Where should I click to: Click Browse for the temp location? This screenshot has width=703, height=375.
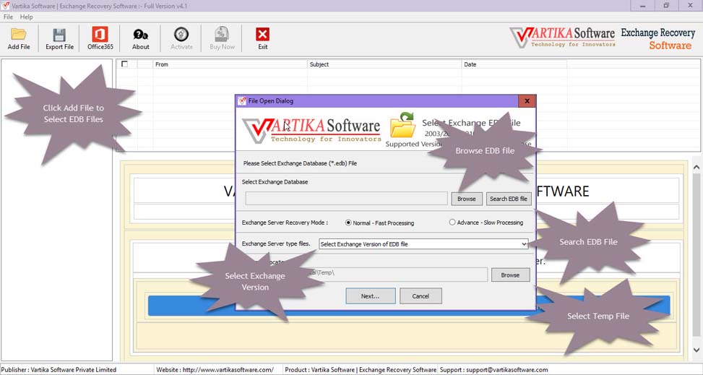click(510, 275)
